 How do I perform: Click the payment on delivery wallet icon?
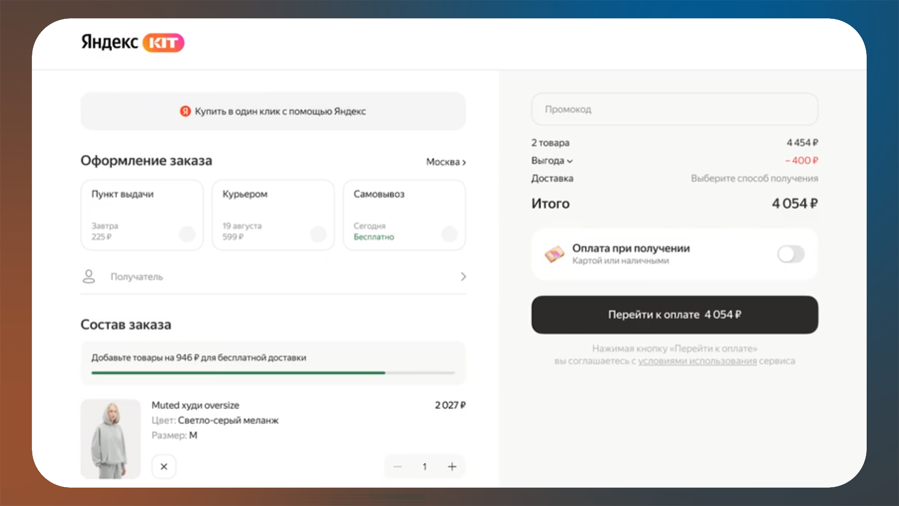coord(554,254)
